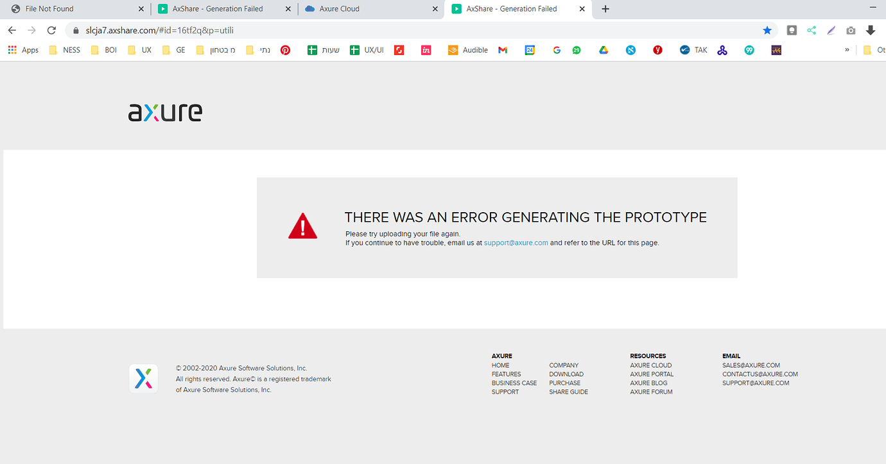Open the LinkedIn bookmark icon
This screenshot has height=464, width=886.
426,49
